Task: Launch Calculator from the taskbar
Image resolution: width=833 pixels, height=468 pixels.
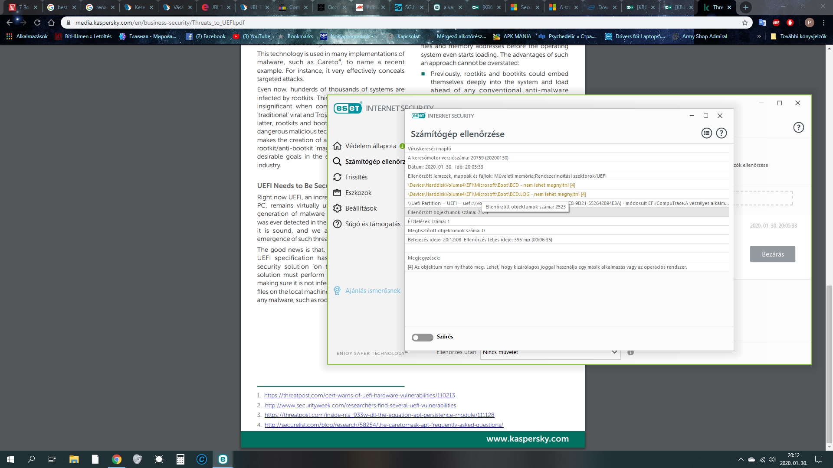Action: [180, 459]
